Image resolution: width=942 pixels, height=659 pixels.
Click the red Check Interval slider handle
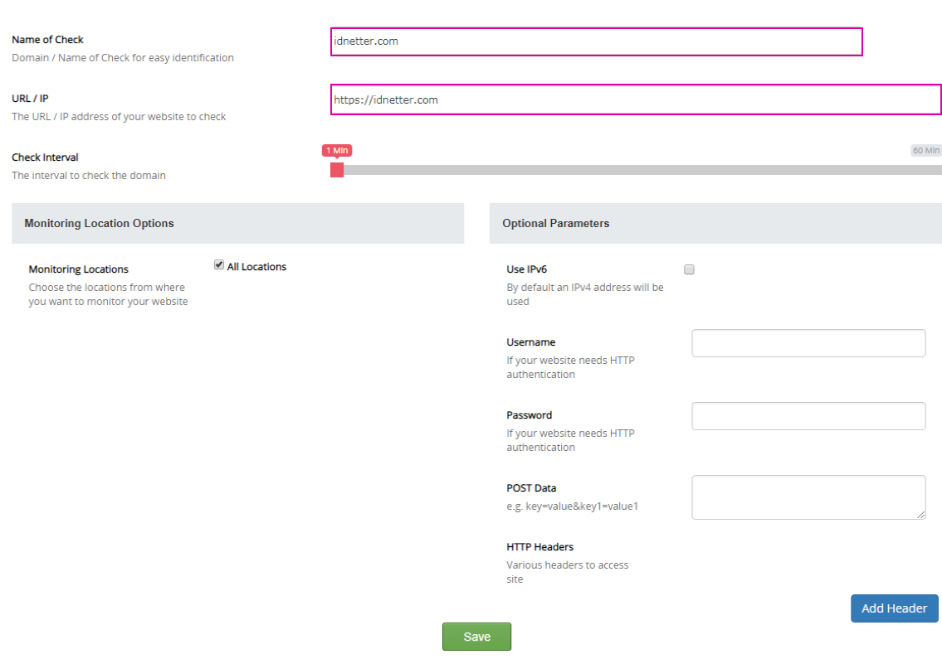[337, 170]
